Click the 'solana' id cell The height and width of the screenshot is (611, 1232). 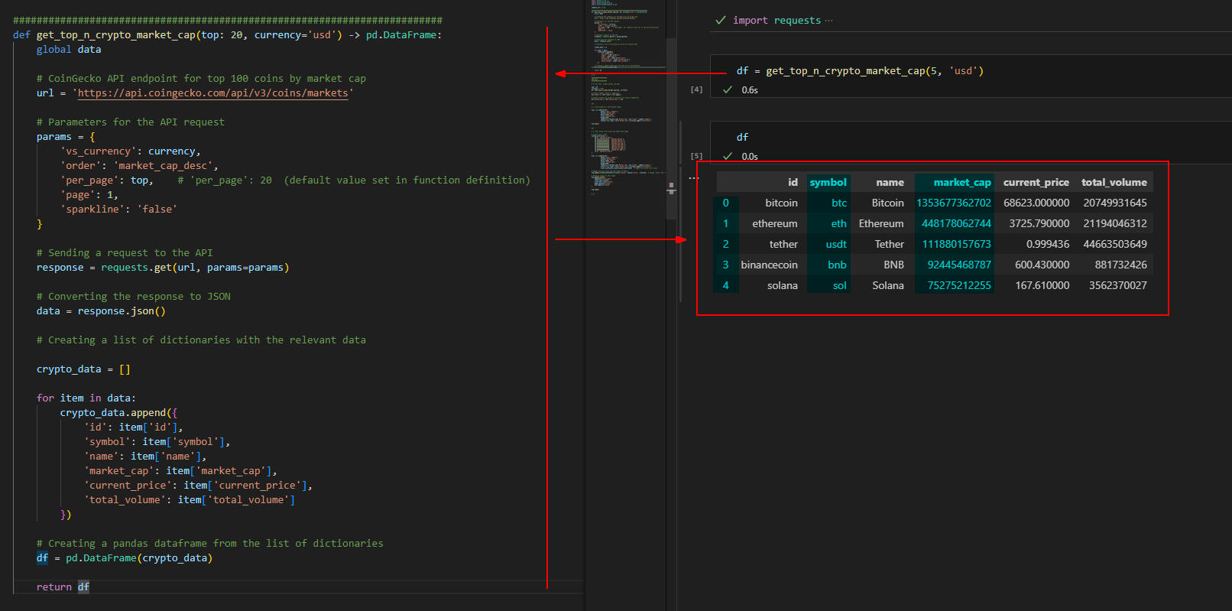(783, 285)
